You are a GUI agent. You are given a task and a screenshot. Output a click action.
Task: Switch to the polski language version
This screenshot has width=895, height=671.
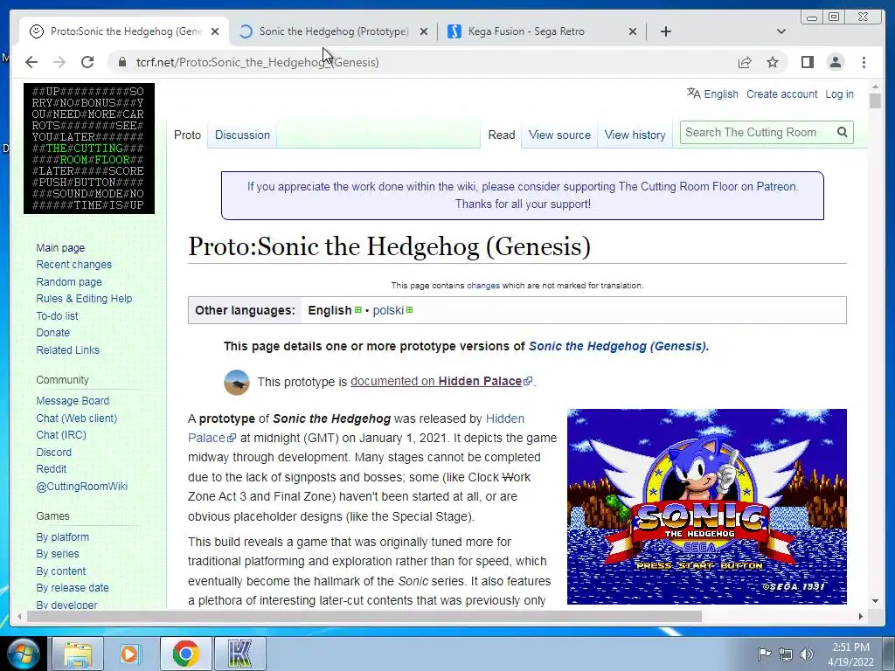point(388,310)
